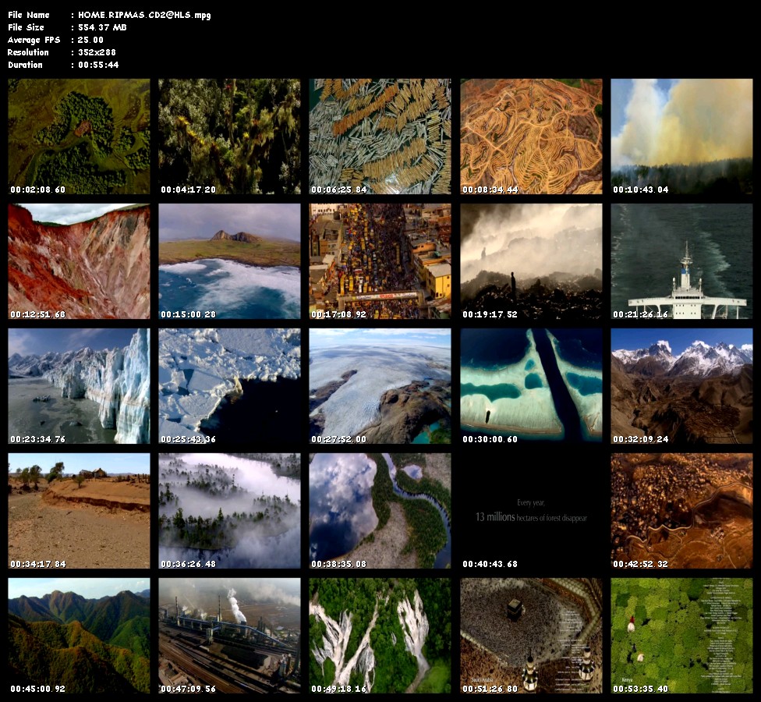Select the duration value 00:55:44
Screen dimensions: 761x702
click(x=98, y=65)
